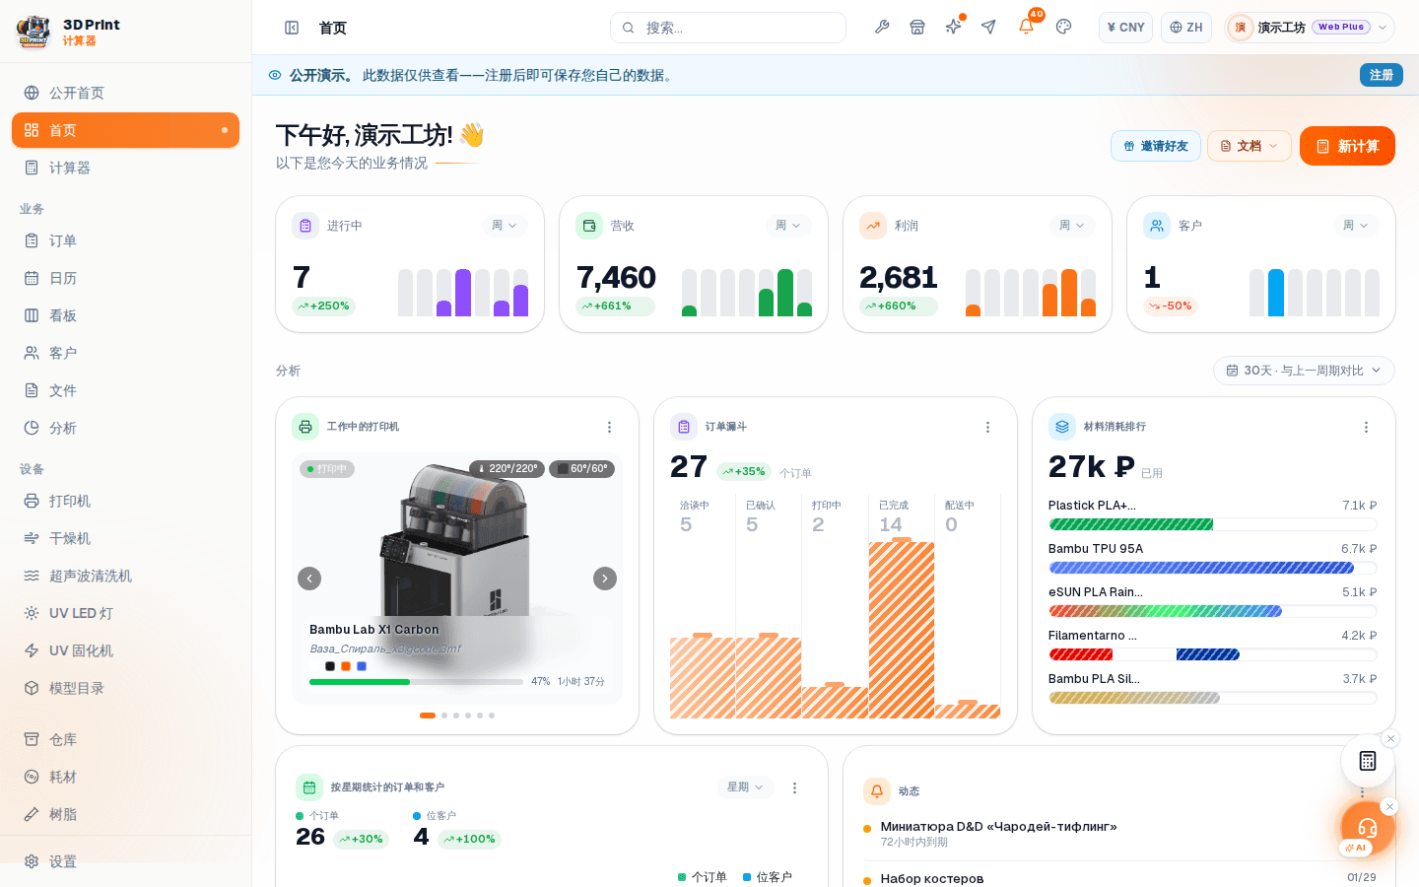Open the 星期 grouping dropdown

coord(746,787)
